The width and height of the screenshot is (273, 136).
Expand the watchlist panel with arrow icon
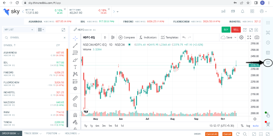click(x=63, y=30)
